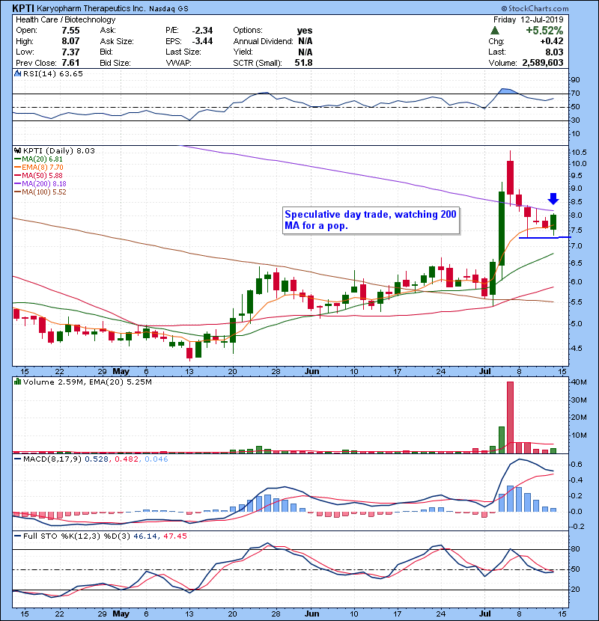Click the MA(50) 5.88 legend entry
This screenshot has width=599, height=621.
[38, 175]
